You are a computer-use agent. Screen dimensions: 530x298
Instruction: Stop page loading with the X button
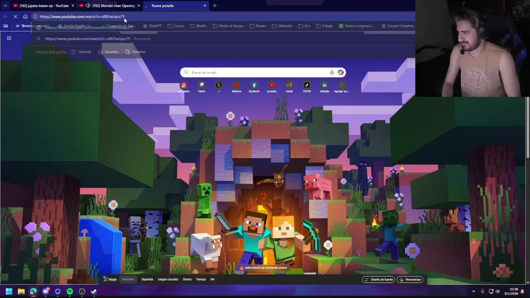click(x=15, y=17)
